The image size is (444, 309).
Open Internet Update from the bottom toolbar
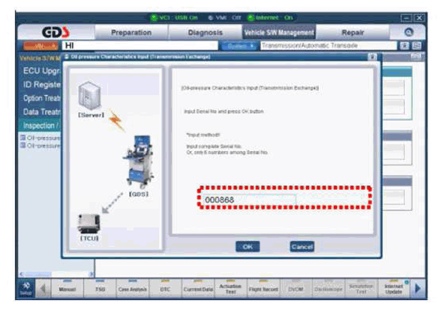click(394, 289)
